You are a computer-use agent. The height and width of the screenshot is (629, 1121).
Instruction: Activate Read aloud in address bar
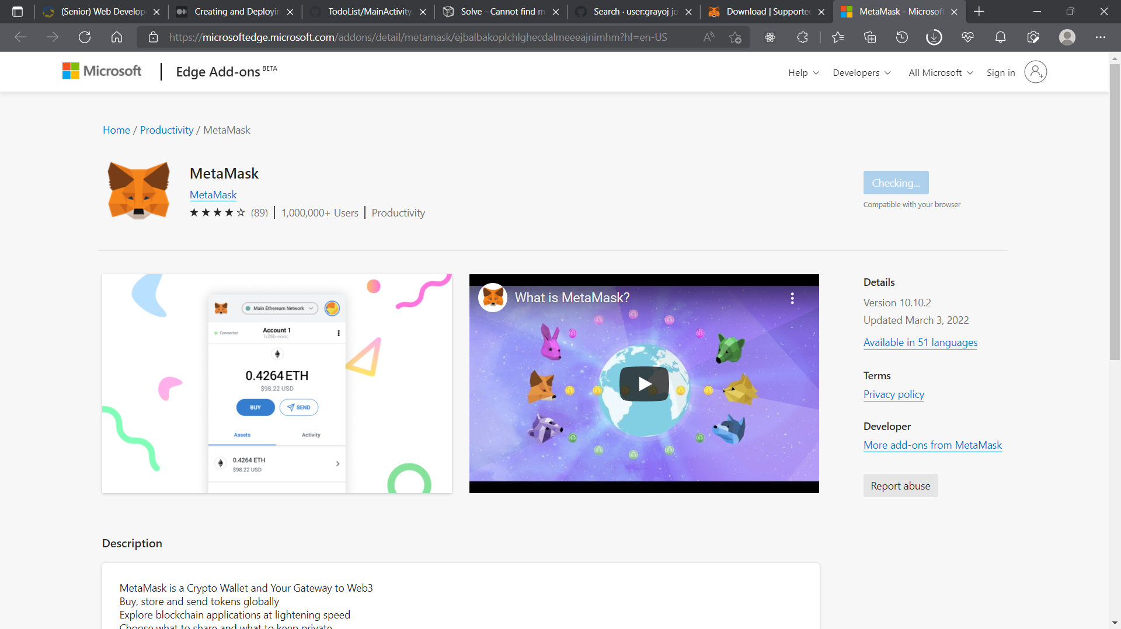(x=709, y=37)
